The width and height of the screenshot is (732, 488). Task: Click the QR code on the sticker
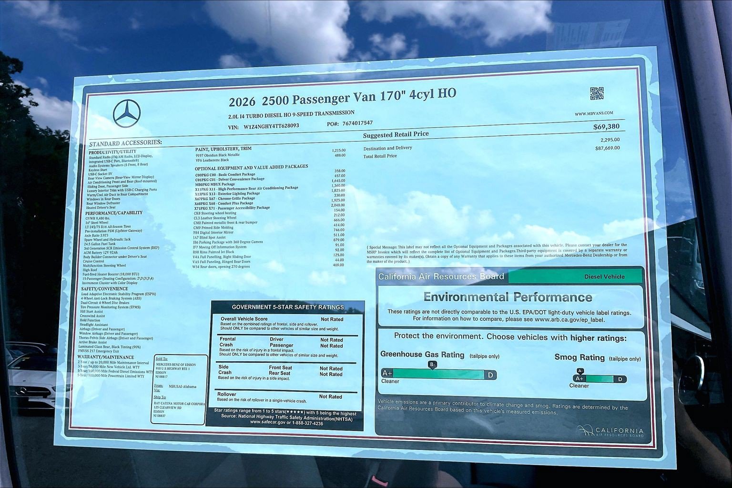click(597, 94)
